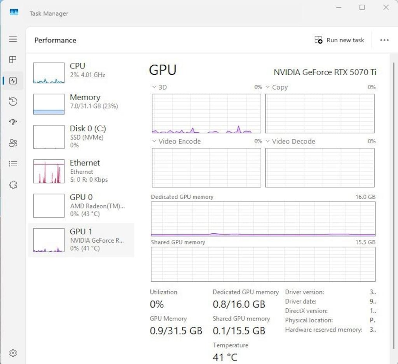Image resolution: width=398 pixels, height=364 pixels.
Task: Click the Driver version label
Action: point(304,292)
